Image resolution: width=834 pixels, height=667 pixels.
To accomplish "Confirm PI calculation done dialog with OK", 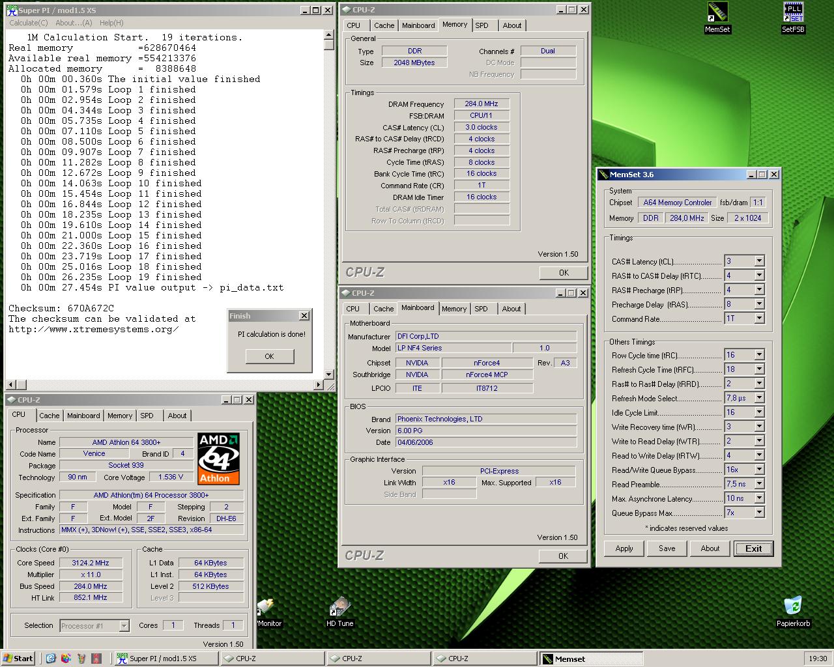I will click(270, 356).
